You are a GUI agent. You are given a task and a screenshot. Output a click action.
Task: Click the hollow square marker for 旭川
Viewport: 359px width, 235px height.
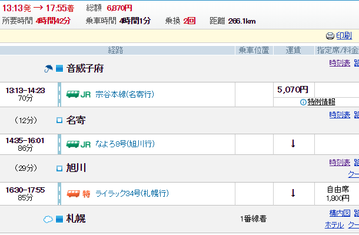coord(59,168)
